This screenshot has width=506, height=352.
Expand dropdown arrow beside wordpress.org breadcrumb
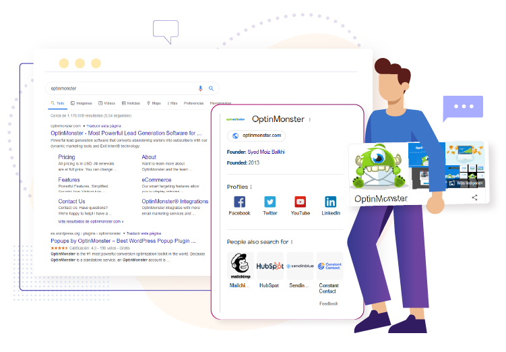tap(124, 233)
